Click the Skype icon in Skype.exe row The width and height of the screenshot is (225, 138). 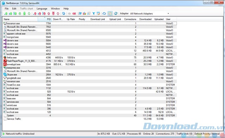point(5,74)
